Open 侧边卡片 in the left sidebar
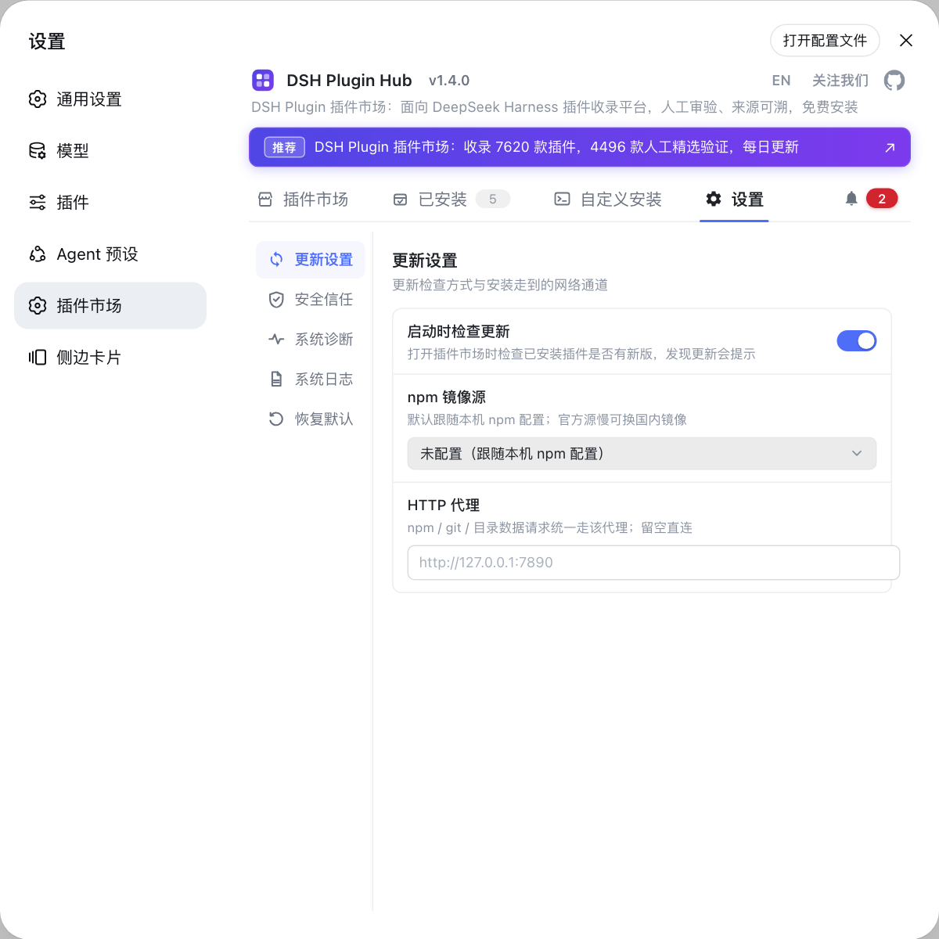This screenshot has height=939, width=939. click(110, 358)
